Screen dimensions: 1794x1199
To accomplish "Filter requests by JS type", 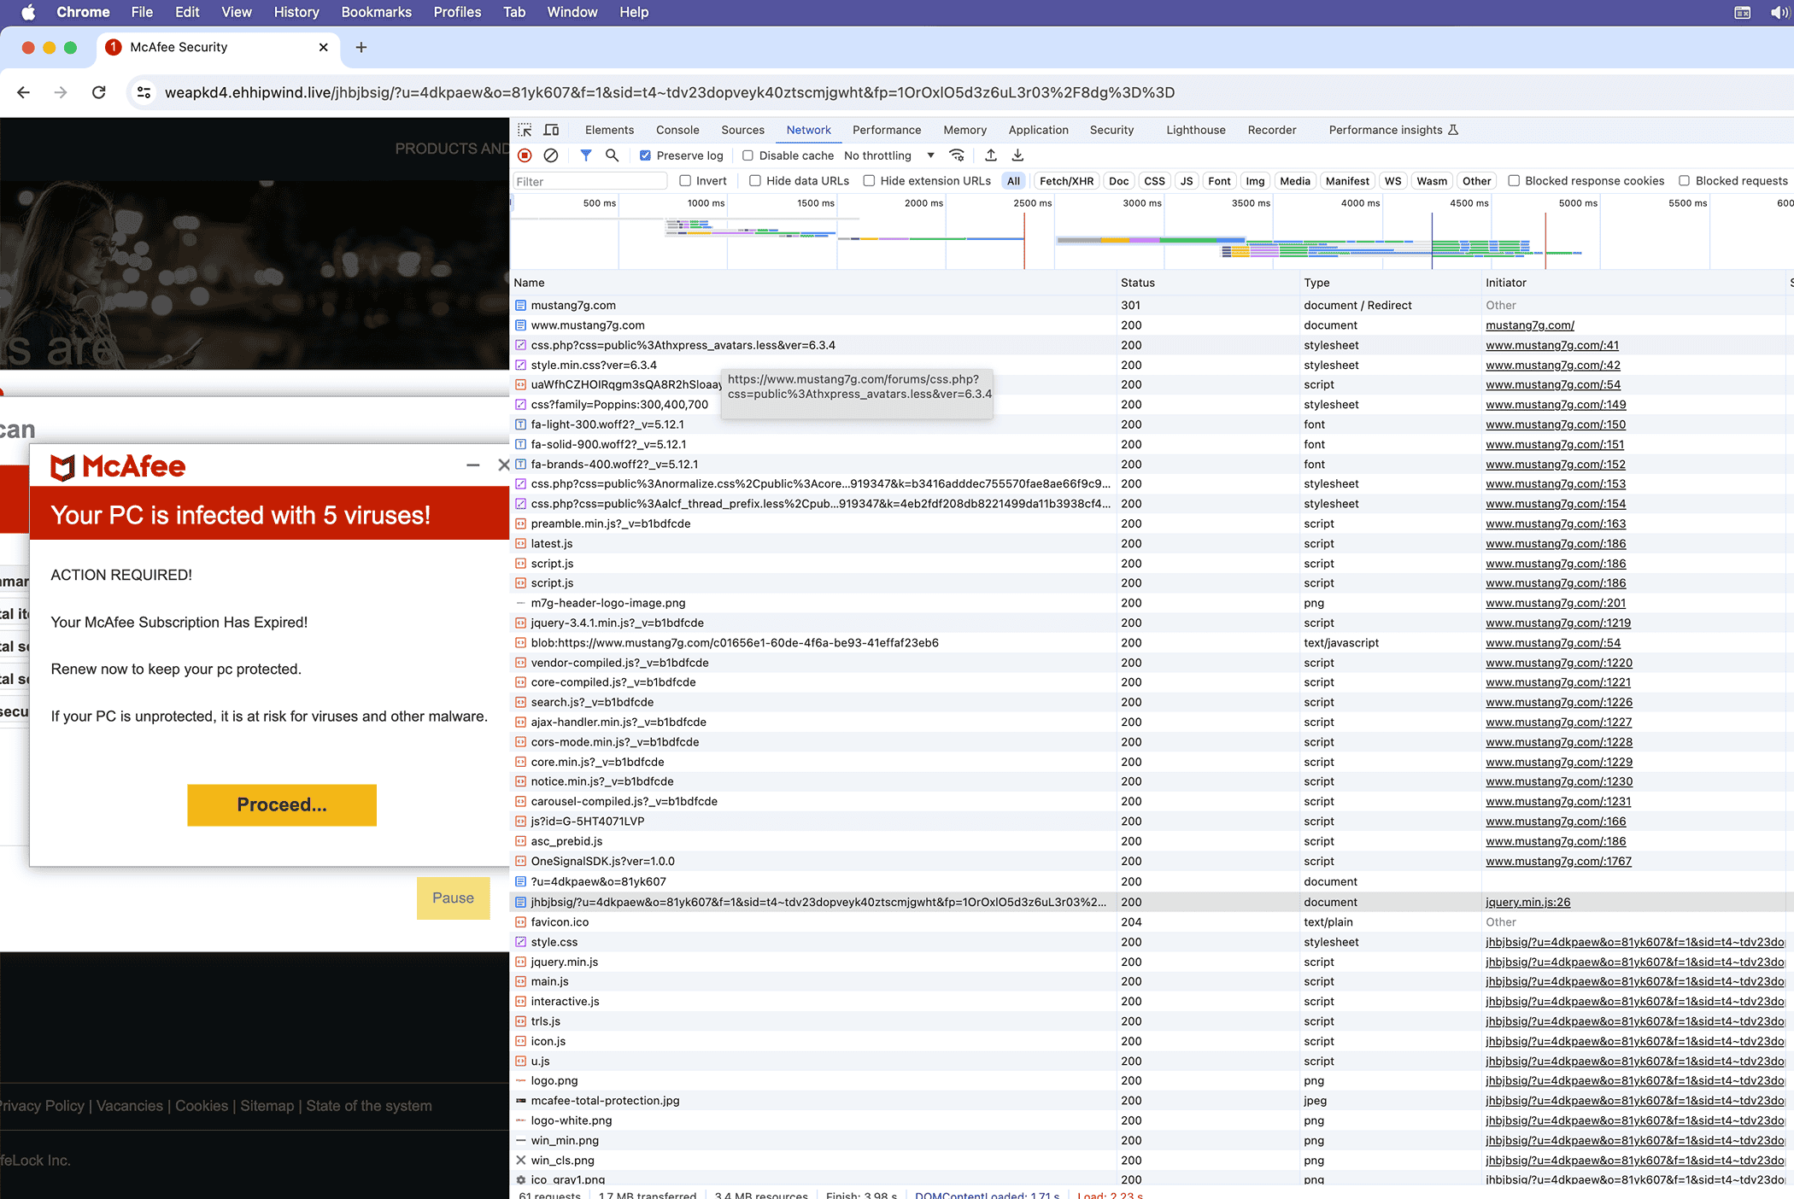I will click(1186, 181).
